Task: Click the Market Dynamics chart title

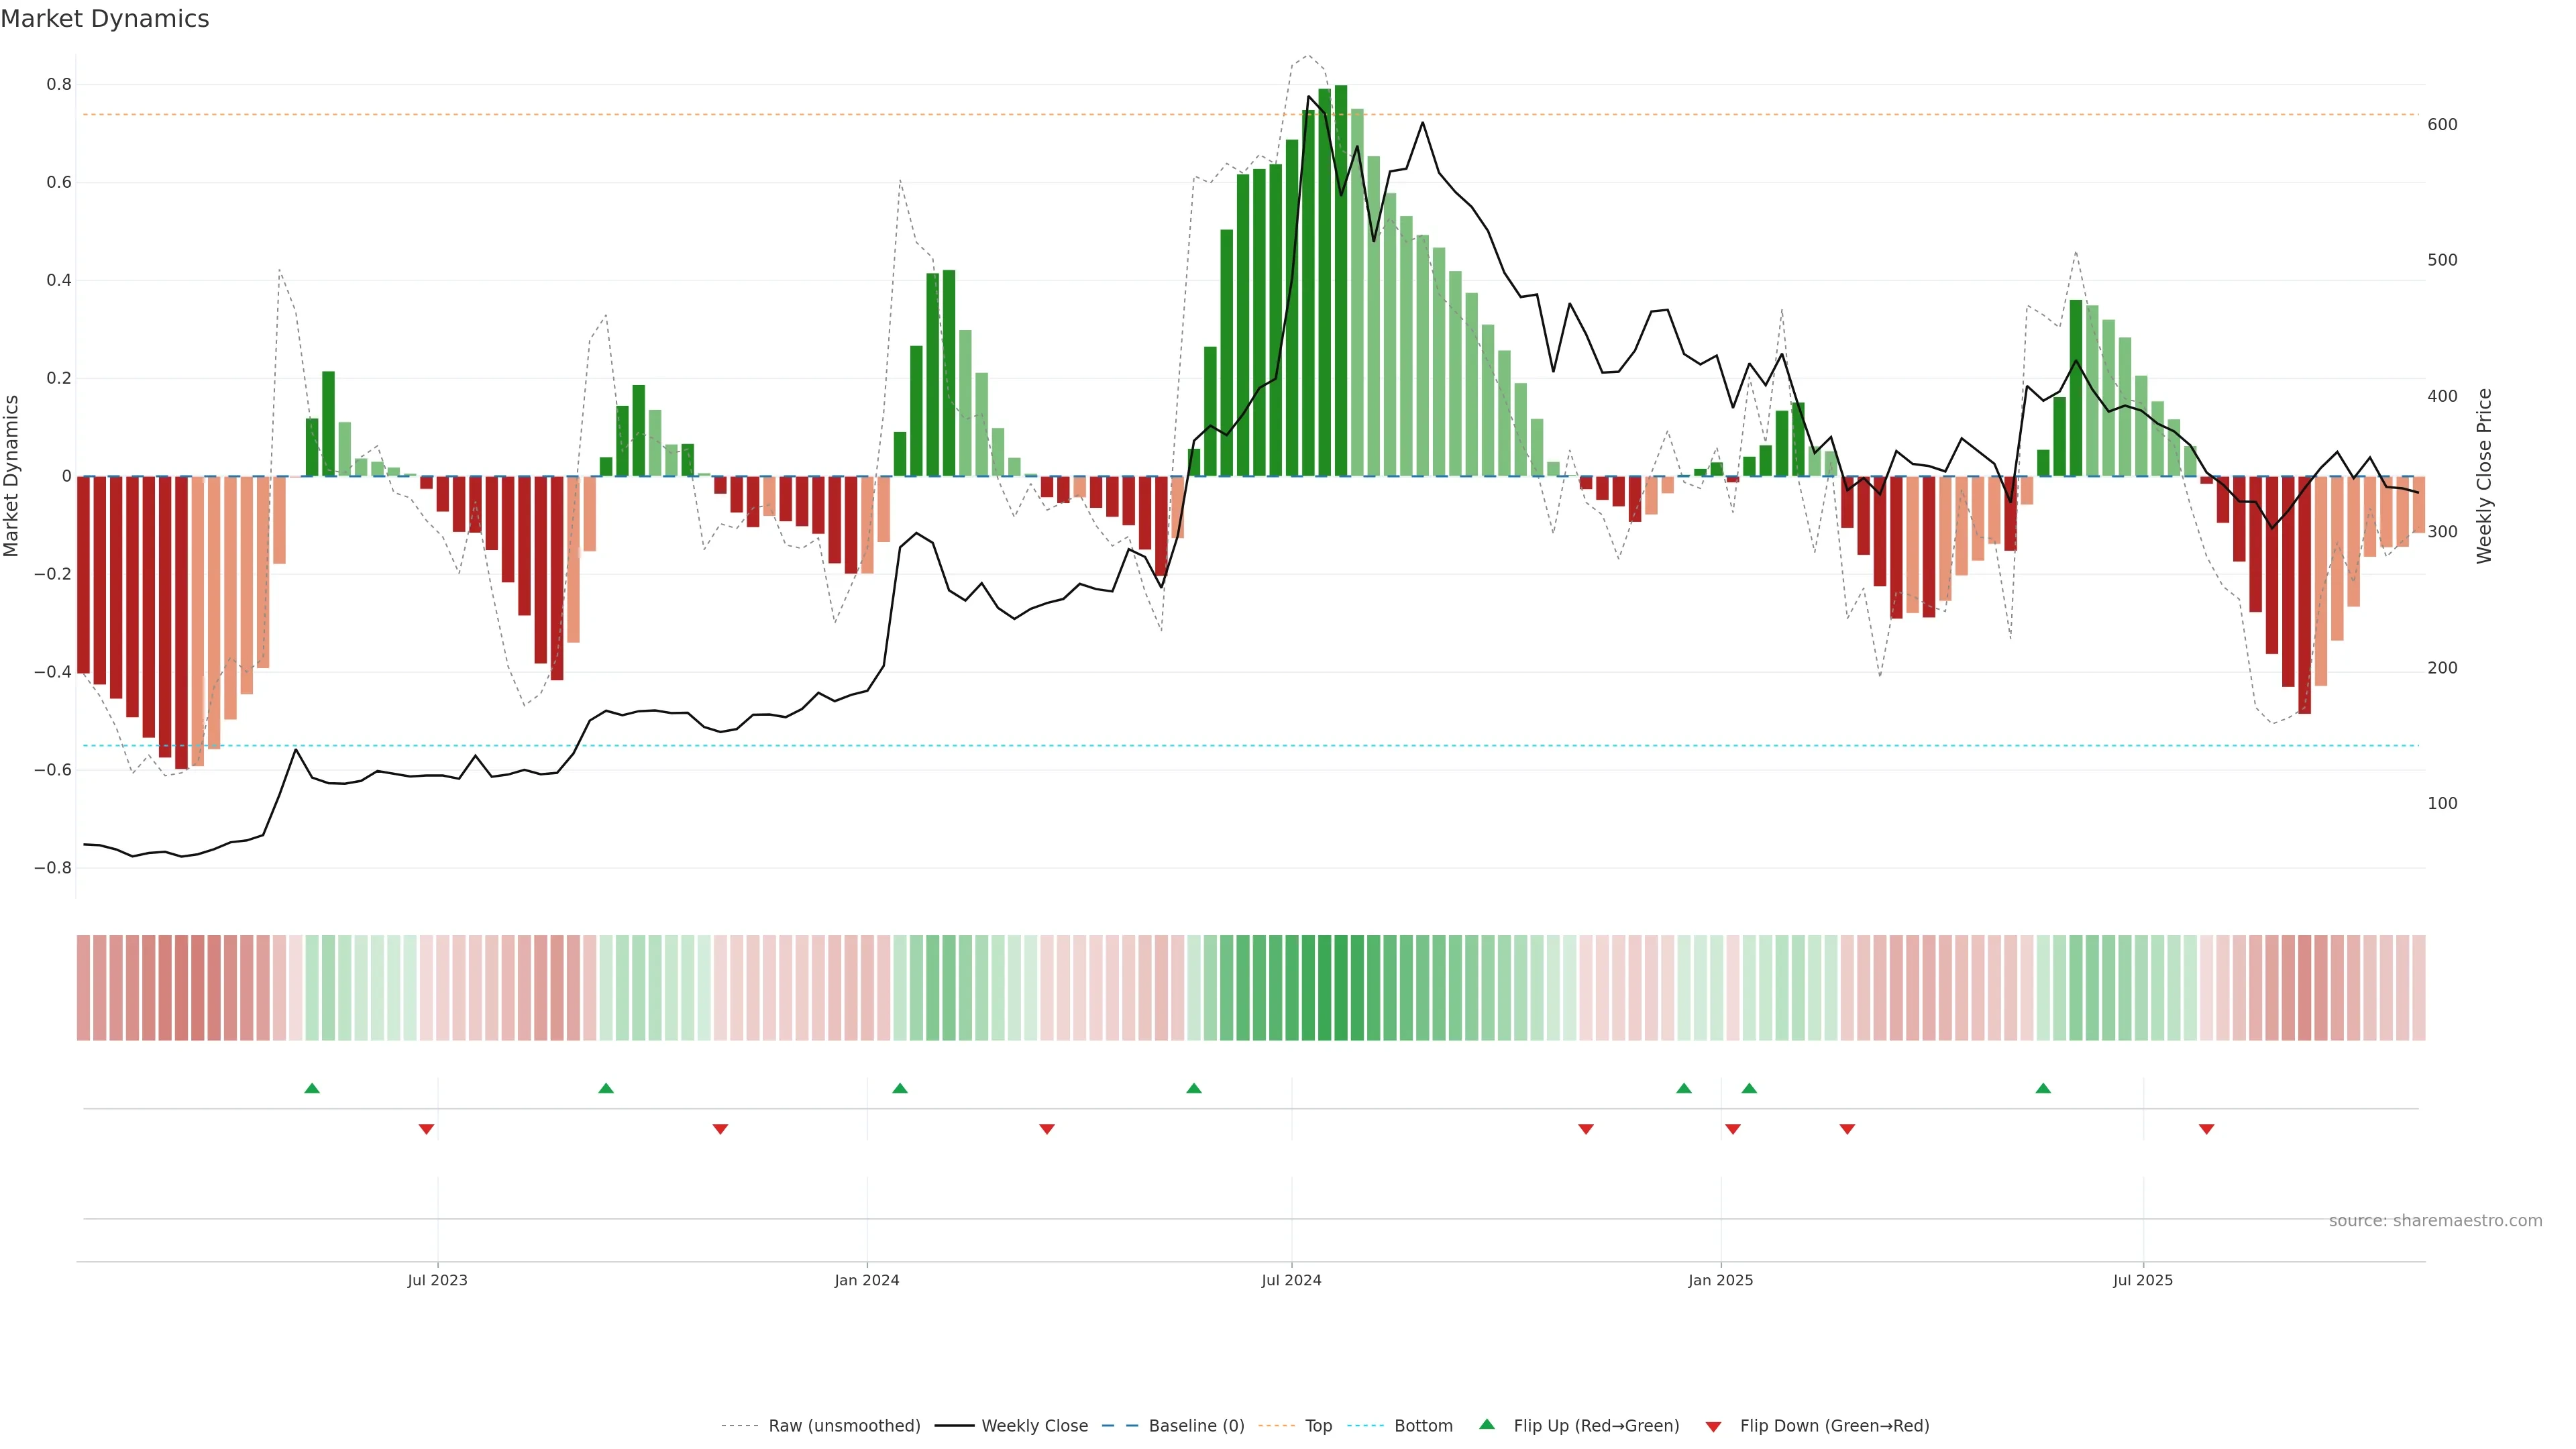Action: pyautogui.click(x=105, y=19)
